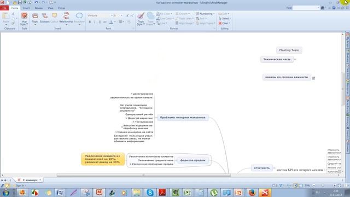Select the Техническая часть topic
The width and height of the screenshot is (350, 197).
[277, 60]
